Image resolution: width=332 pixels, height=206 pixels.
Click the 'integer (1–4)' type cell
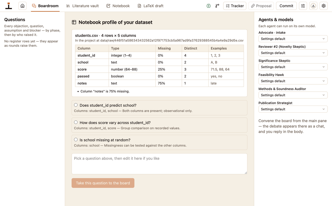pyautogui.click(x=132, y=55)
